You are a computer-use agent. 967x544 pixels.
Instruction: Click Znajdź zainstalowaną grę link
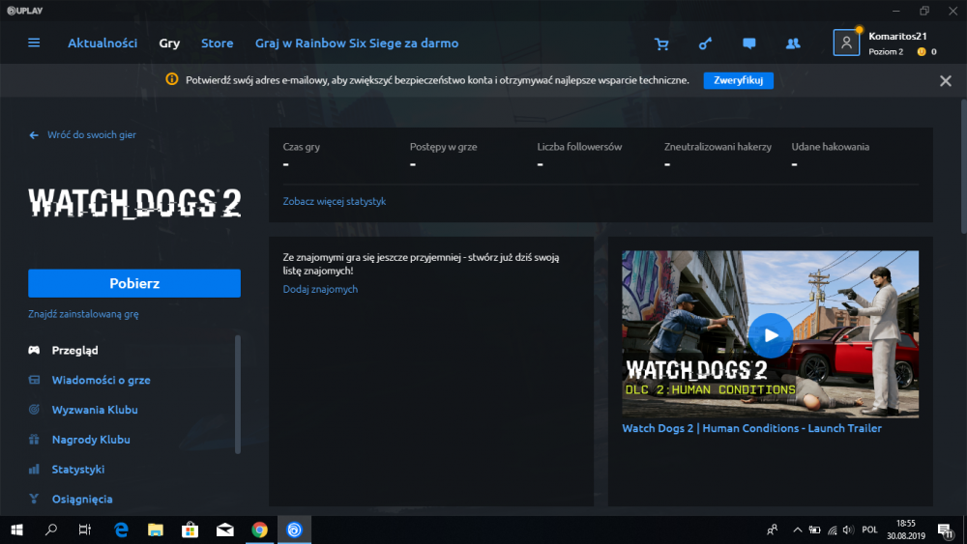[x=83, y=314]
